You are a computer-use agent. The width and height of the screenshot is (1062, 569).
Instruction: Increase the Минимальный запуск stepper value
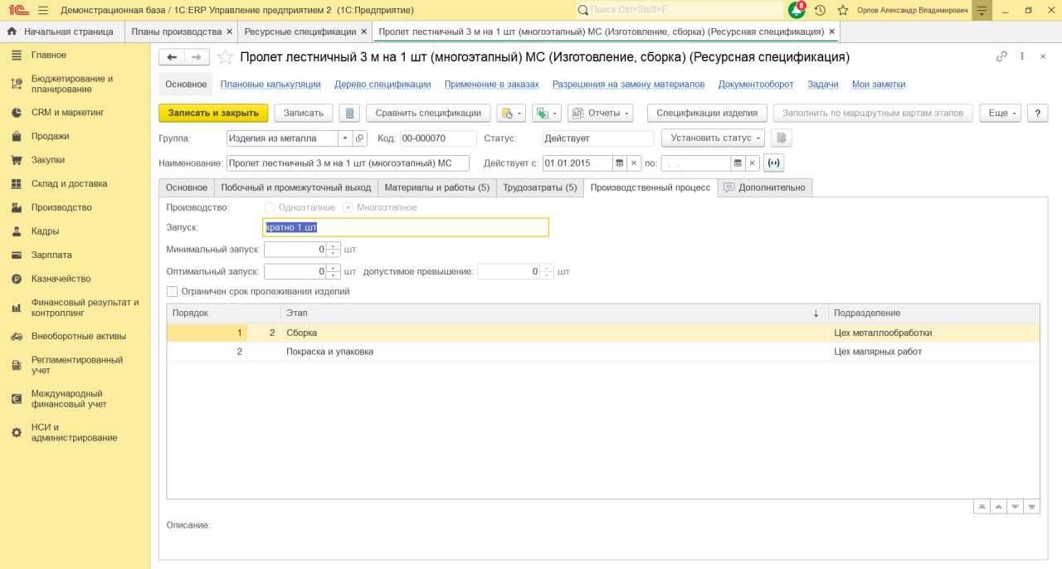click(334, 246)
